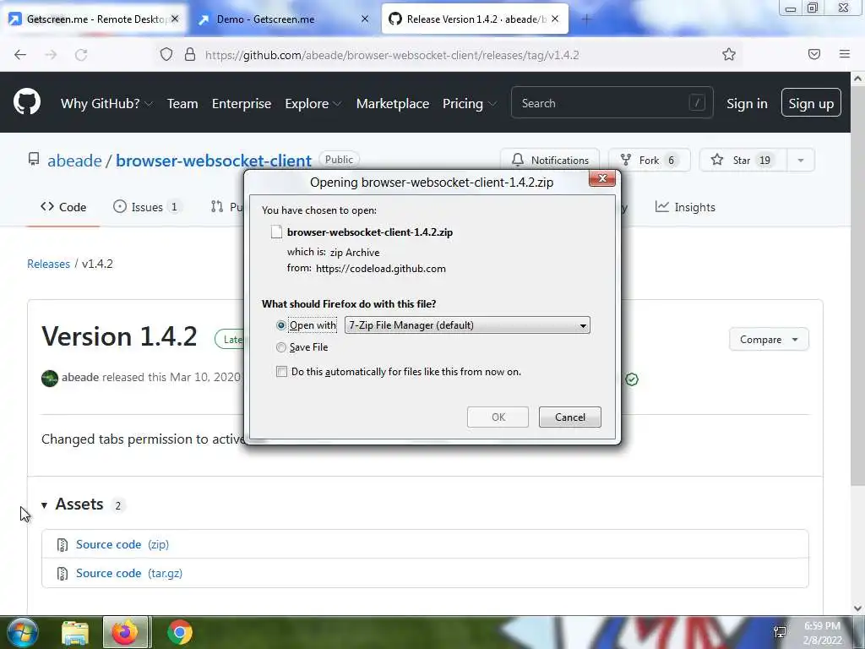Click the GitHub octocat logo
The width and height of the screenshot is (865, 649).
(x=26, y=102)
